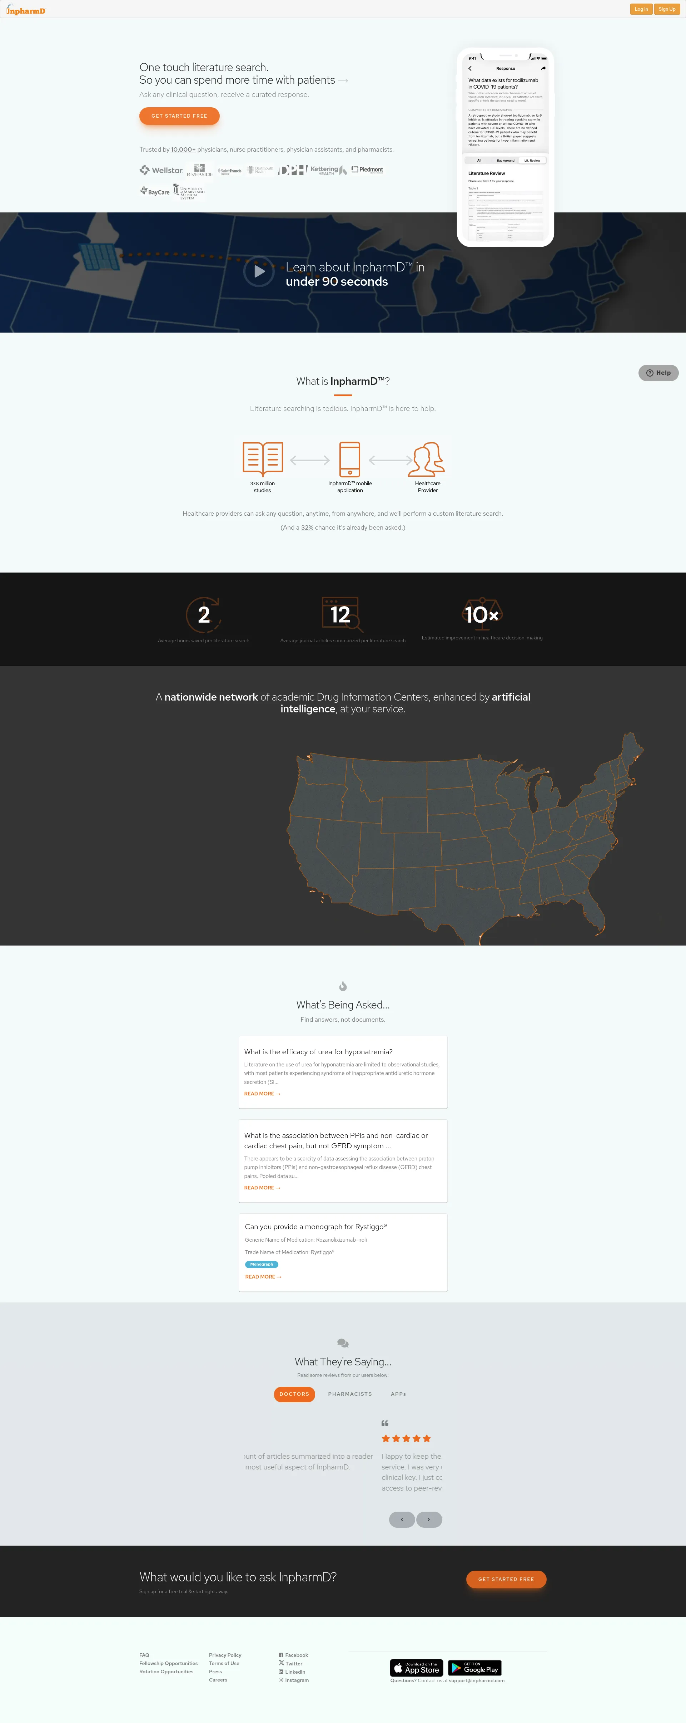Click the 10,000+ underlined link

click(183, 150)
